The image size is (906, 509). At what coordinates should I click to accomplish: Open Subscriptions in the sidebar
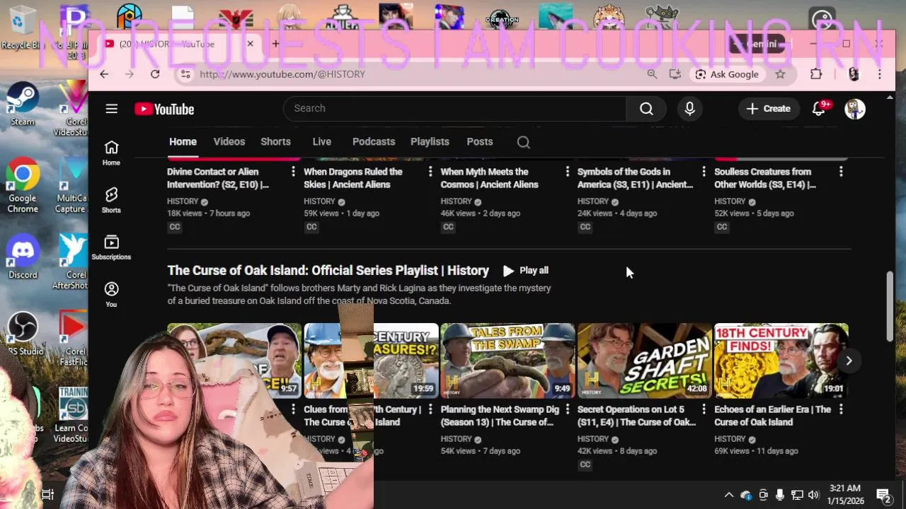coord(111,247)
